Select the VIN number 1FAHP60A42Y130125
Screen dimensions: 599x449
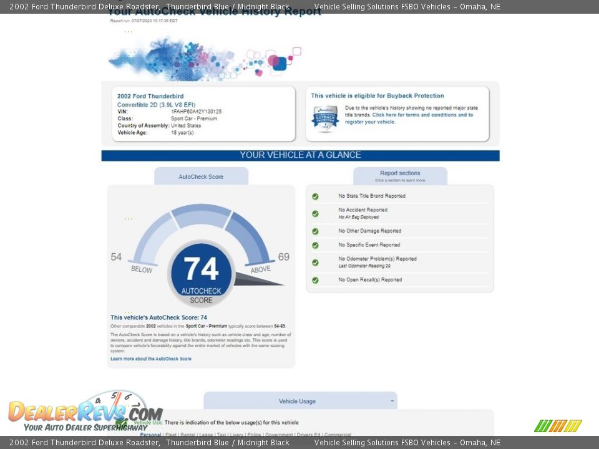[196, 112]
